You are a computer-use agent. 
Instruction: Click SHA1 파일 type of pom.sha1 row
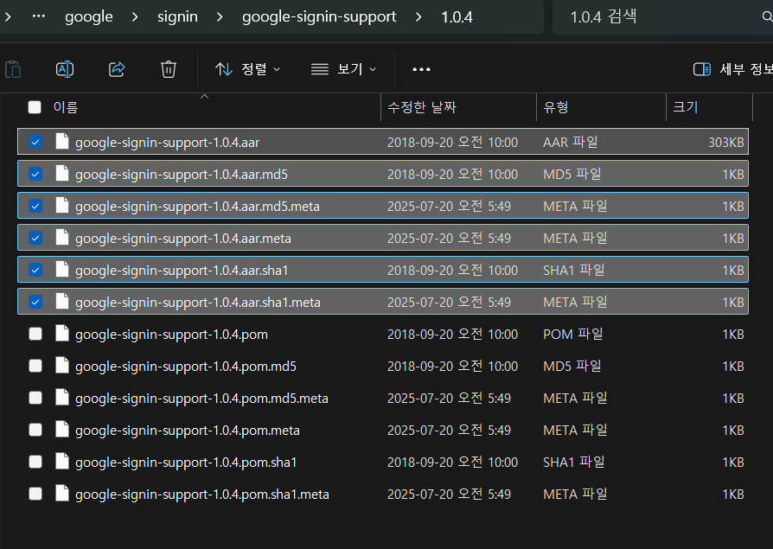574,463
